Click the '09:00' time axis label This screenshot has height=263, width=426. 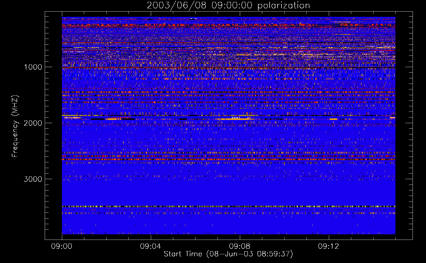pos(62,246)
